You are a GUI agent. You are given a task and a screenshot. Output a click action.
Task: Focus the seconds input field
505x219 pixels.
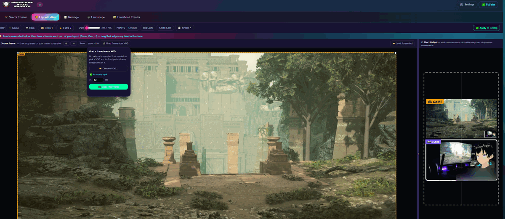click(98, 79)
